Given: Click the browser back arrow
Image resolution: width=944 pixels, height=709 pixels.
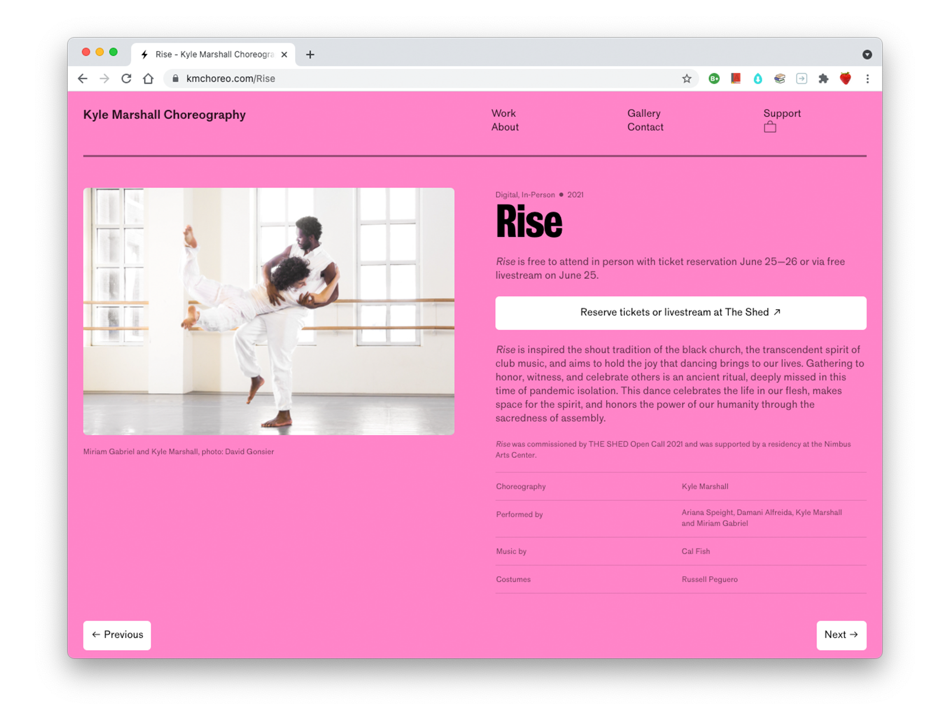Looking at the screenshot, I should [x=83, y=79].
